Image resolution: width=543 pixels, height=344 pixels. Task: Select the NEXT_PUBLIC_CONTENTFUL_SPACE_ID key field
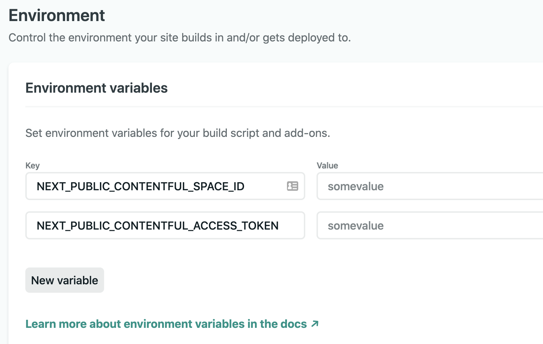151,186
